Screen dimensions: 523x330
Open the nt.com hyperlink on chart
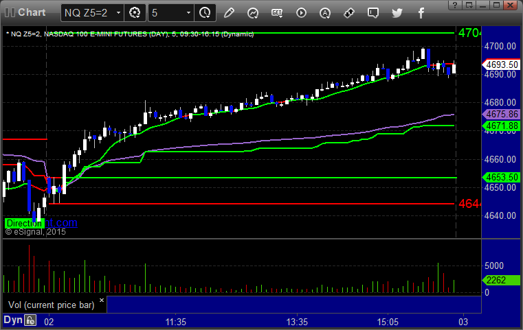point(61,222)
